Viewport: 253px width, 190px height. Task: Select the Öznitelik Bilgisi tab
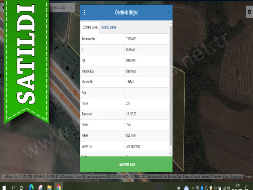pyautogui.click(x=90, y=27)
